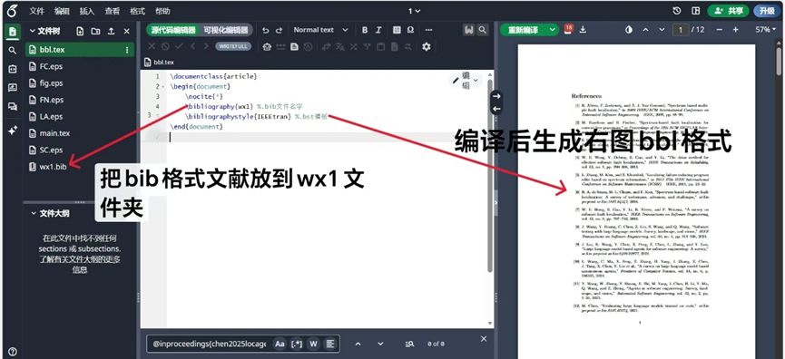Open the recompile options dropdown arrow
The height and width of the screenshot is (359, 785).
553,30
